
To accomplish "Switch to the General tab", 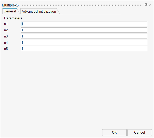I will [x=10, y=11].
